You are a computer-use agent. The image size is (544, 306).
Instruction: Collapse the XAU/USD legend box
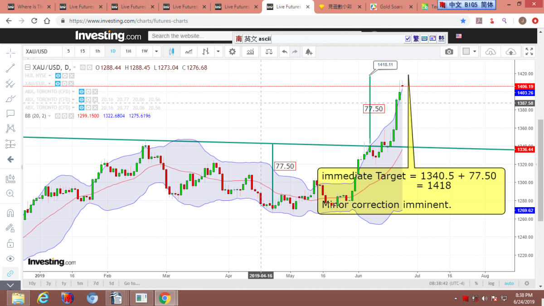point(28,68)
